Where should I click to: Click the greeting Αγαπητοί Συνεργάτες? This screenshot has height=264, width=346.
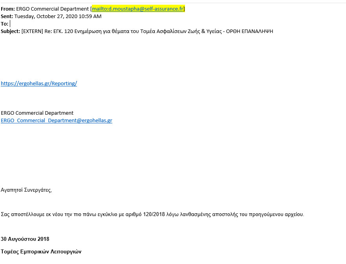[26, 190]
